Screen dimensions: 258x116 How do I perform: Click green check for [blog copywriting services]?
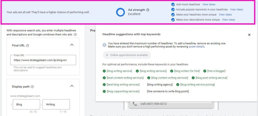(x=104, y=91)
